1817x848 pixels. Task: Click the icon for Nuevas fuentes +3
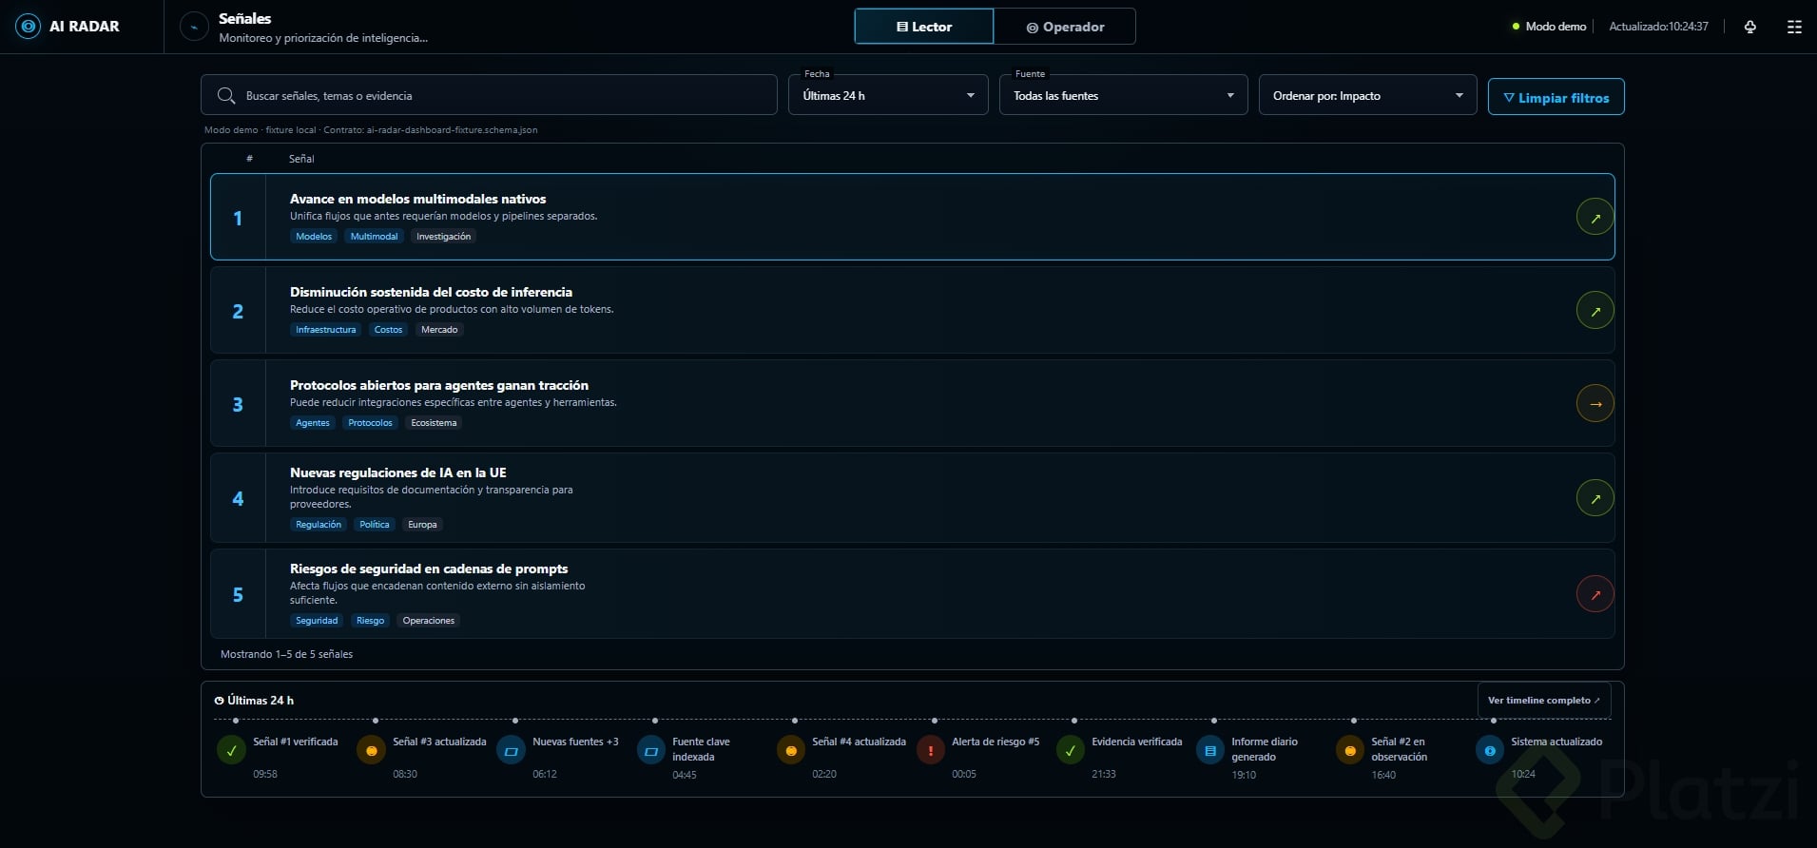(x=511, y=750)
